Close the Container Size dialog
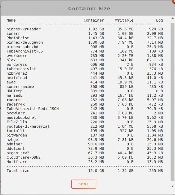 (174, 2)
